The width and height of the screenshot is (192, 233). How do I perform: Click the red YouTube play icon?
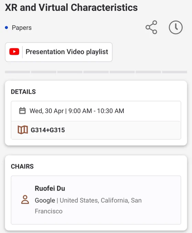[x=14, y=52]
